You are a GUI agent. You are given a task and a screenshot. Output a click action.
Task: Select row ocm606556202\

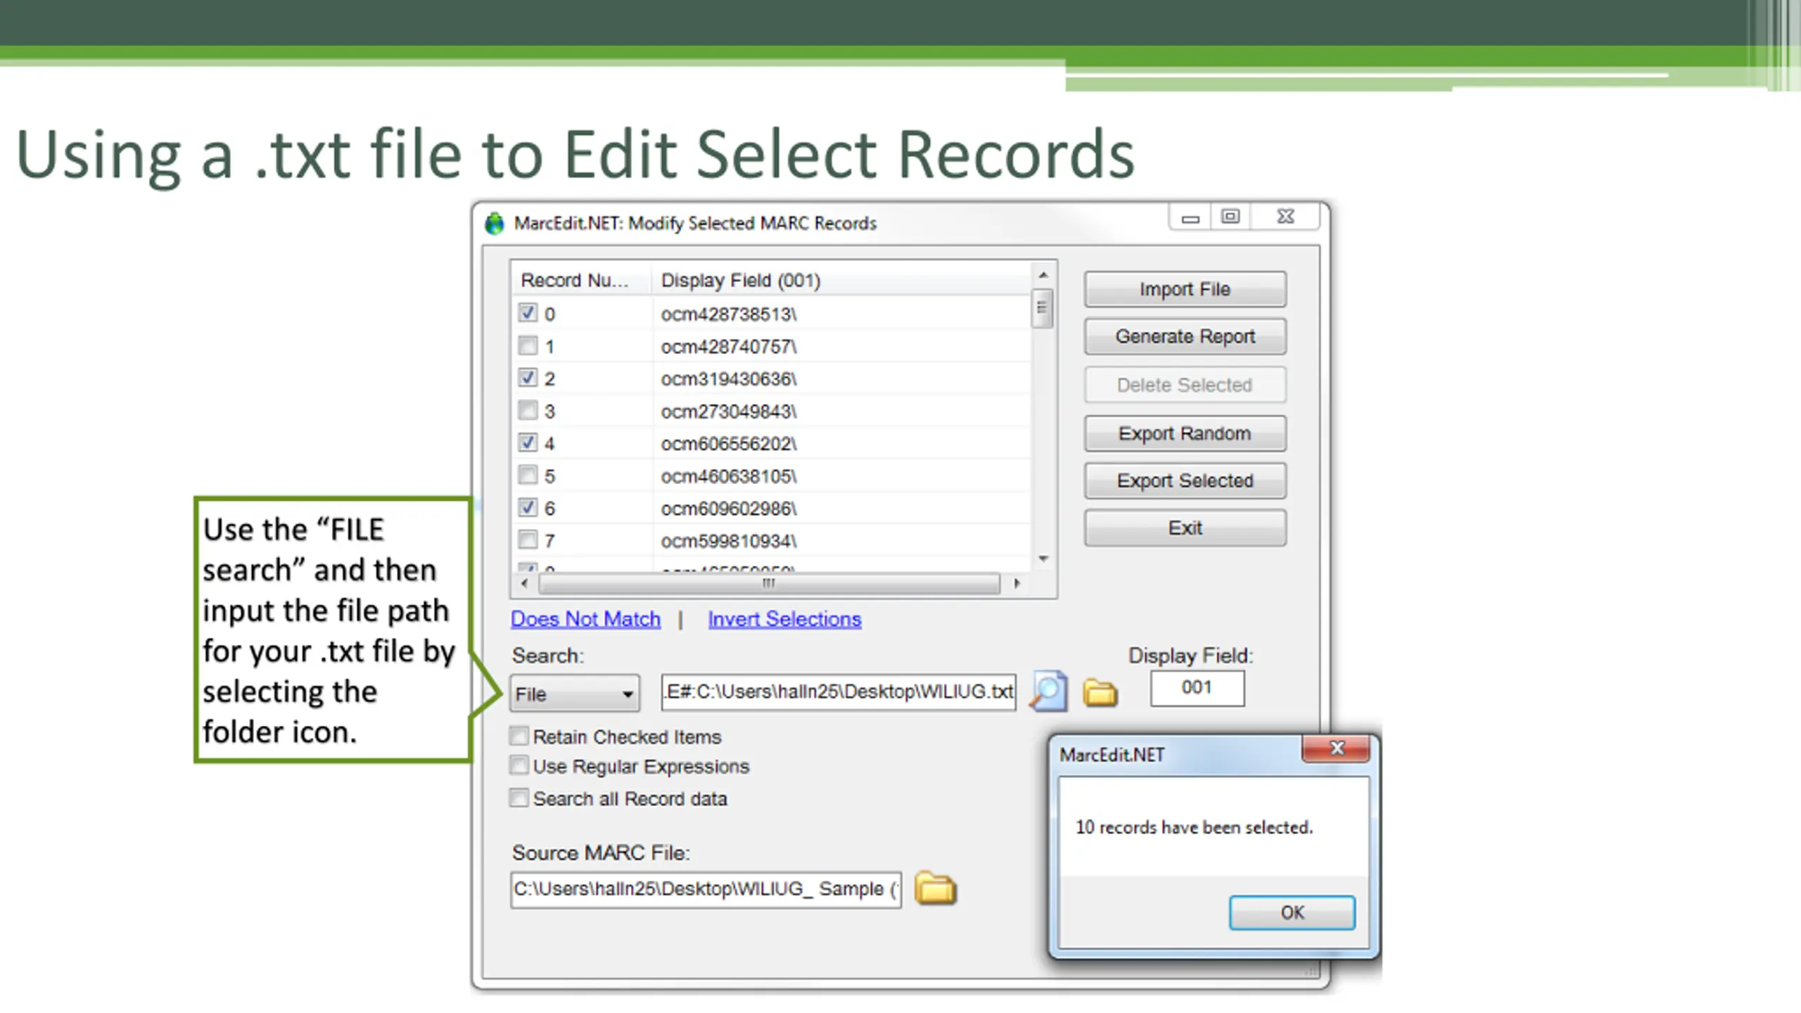pos(772,443)
